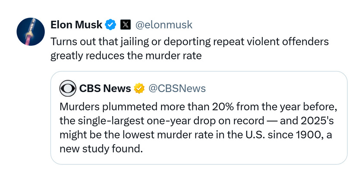Click the X logo affiliation badge
The image size is (362, 179).
coord(125,25)
